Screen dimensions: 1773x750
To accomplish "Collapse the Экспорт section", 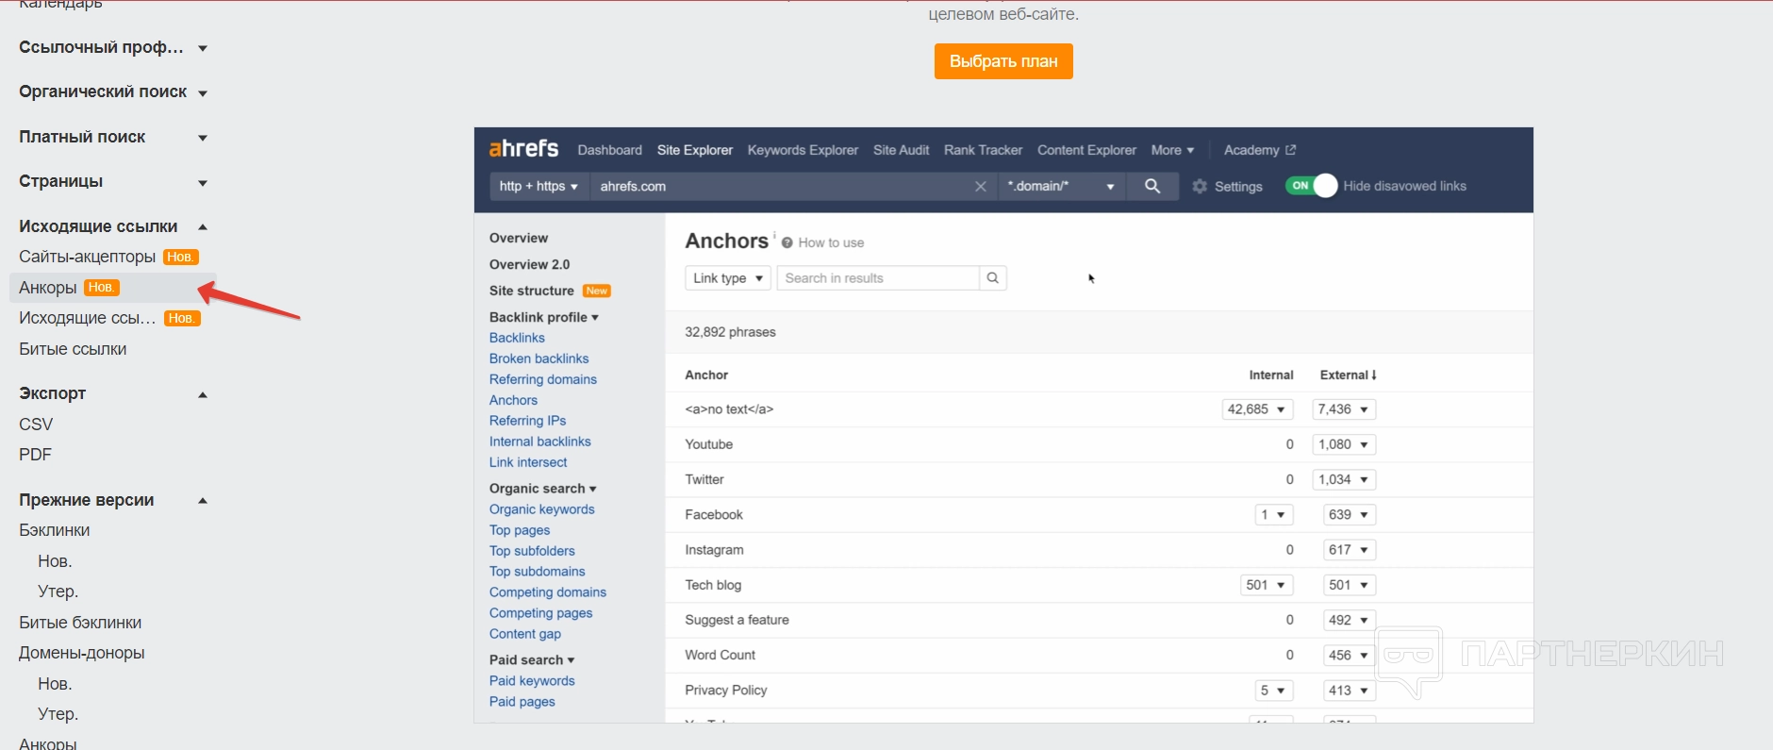I will (203, 394).
